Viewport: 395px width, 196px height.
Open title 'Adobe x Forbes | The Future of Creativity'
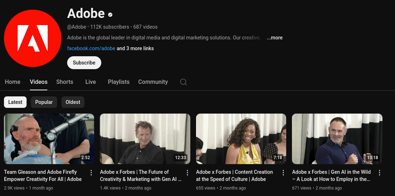coord(140,176)
